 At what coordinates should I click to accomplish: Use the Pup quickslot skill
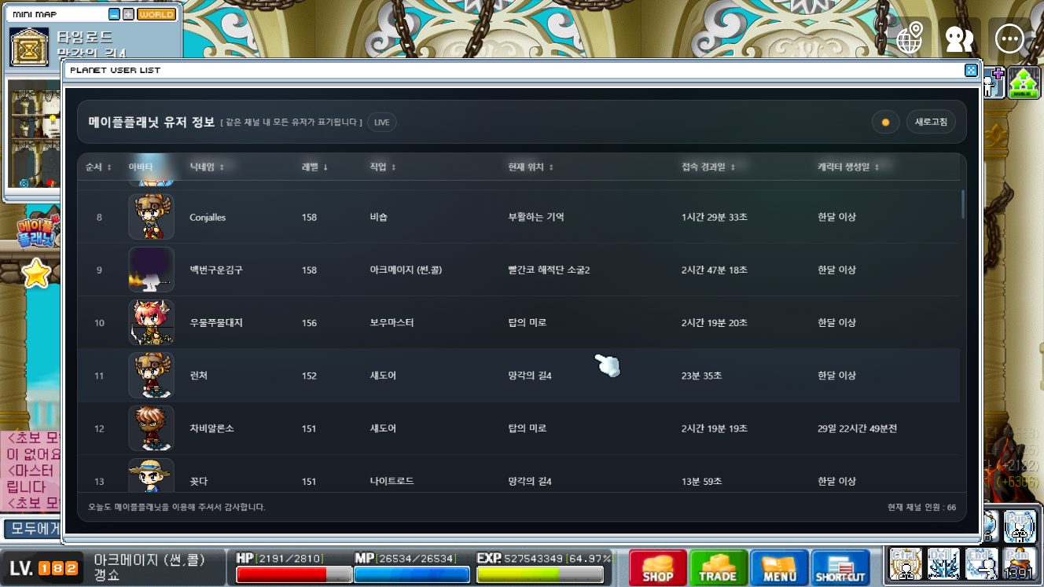(1020, 526)
